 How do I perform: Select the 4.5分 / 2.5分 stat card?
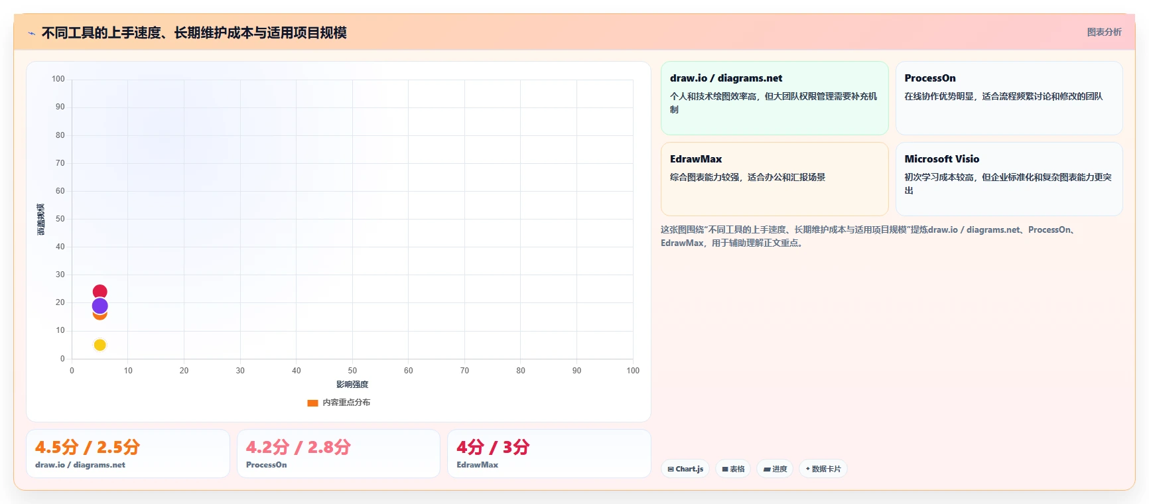pos(128,454)
